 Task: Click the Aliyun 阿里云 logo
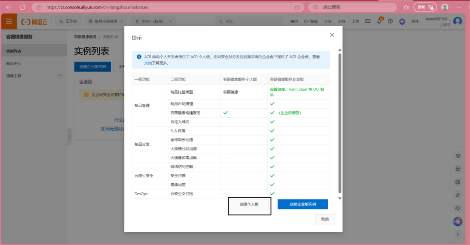pyautogui.click(x=34, y=22)
